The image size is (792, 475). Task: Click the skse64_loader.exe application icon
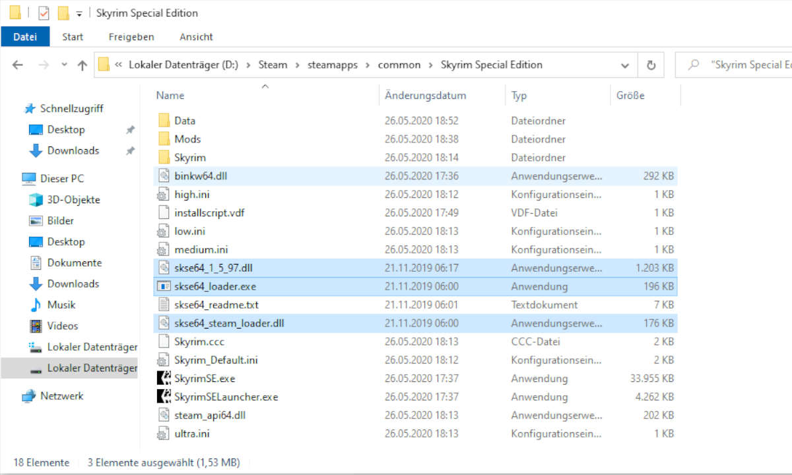164,286
